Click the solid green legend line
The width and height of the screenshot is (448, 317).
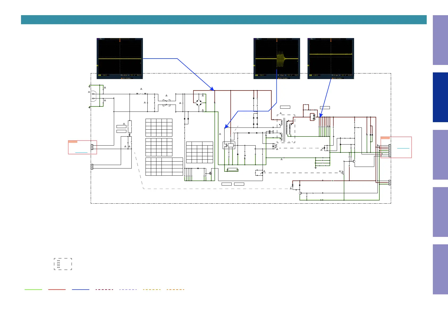(x=33, y=289)
